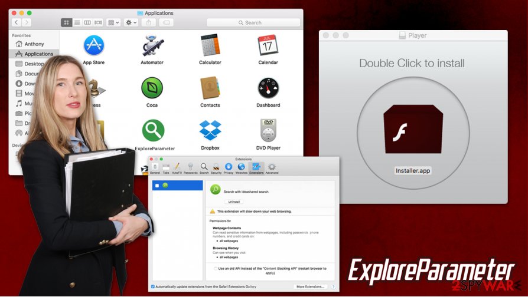Open the Calendar app icon

(x=268, y=45)
